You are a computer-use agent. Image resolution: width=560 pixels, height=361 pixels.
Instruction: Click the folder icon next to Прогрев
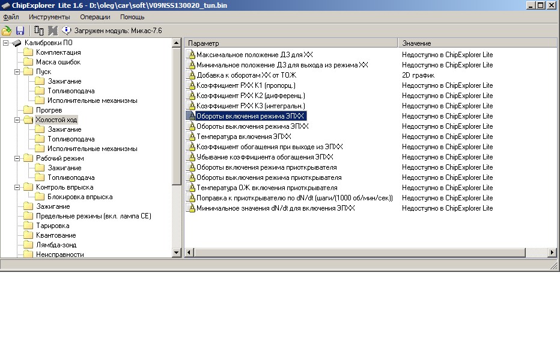[x=28, y=110]
